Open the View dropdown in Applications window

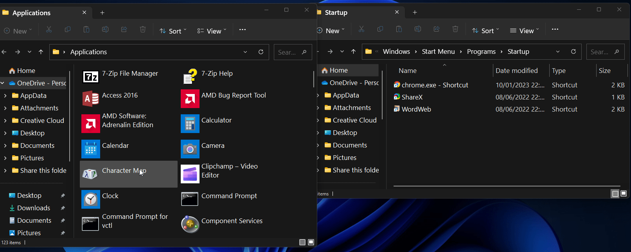coord(212,31)
